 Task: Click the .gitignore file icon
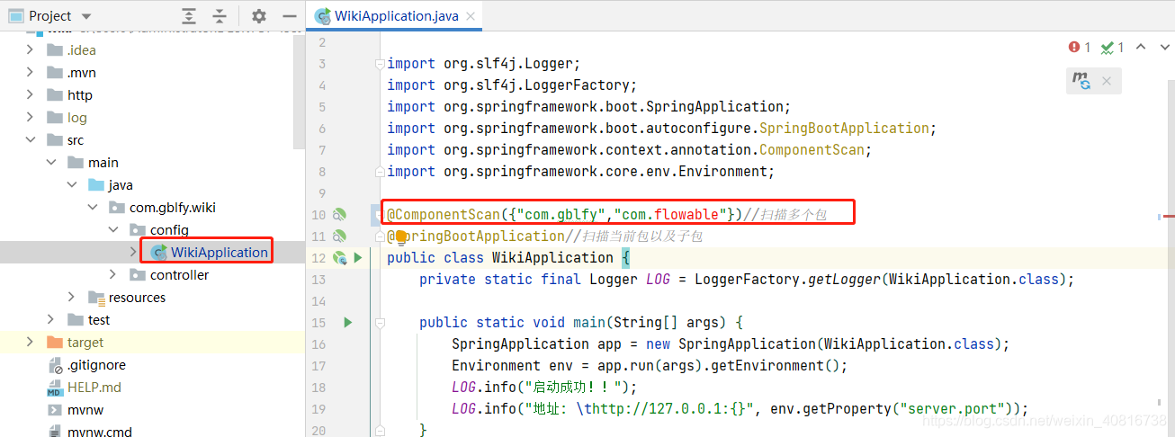pos(54,365)
